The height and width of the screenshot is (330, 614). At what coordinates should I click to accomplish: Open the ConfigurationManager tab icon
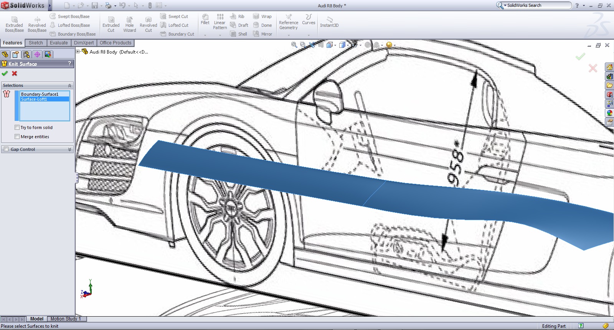pyautogui.click(x=26, y=54)
